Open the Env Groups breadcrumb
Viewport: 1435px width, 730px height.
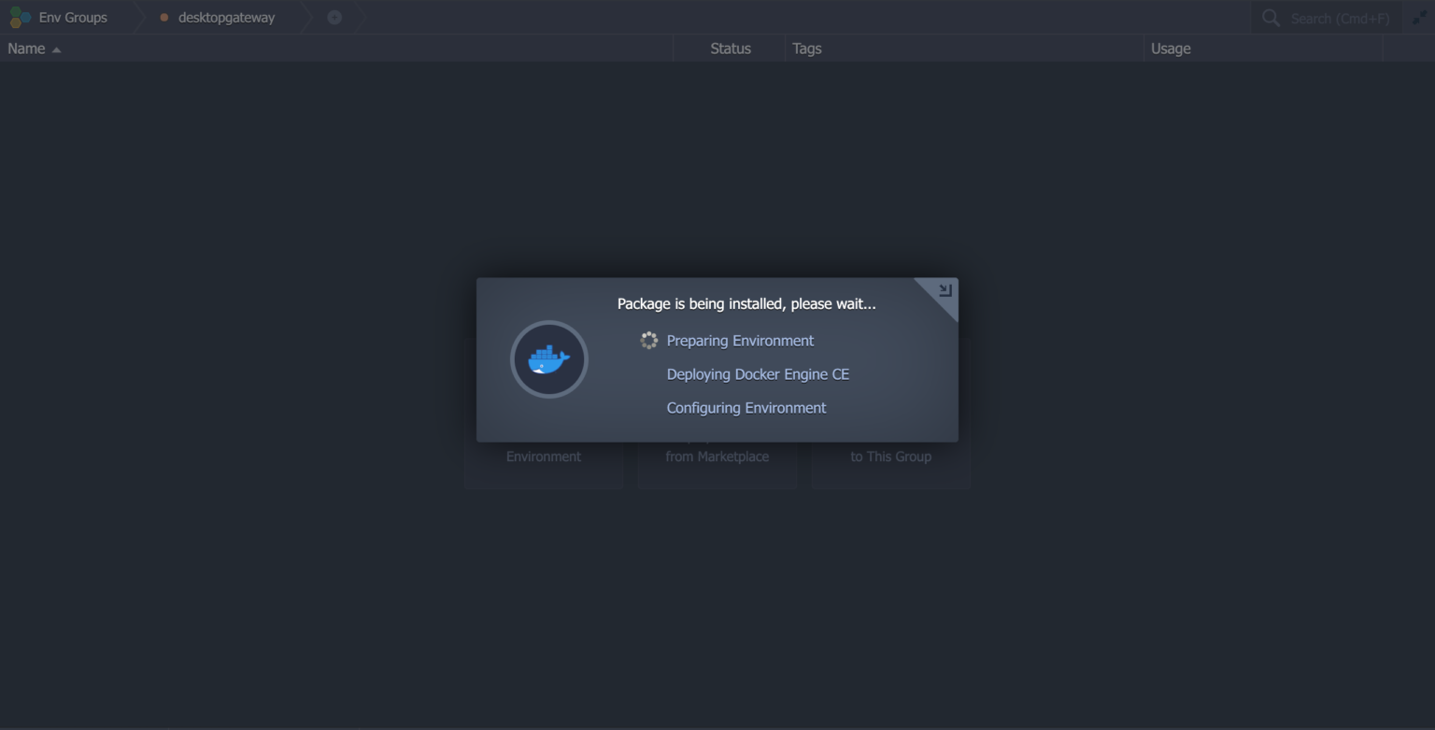point(72,17)
